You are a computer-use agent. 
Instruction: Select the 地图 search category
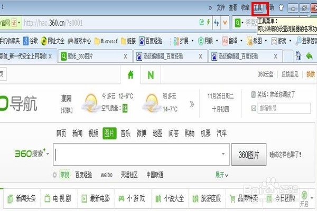point(157,133)
